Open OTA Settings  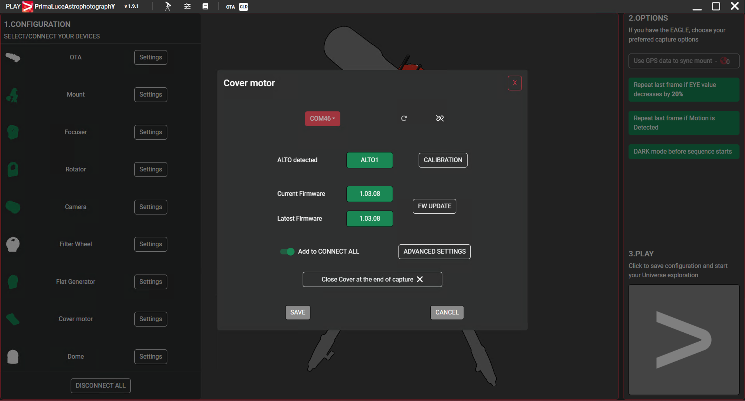tap(151, 57)
